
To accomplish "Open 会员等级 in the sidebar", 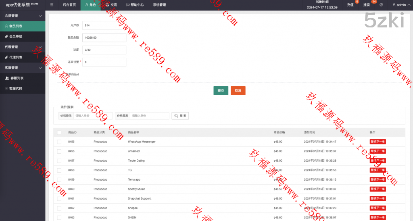I will click(16, 37).
